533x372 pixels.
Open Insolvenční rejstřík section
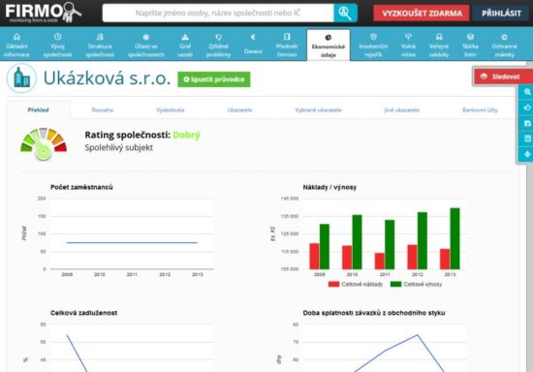[x=373, y=46]
